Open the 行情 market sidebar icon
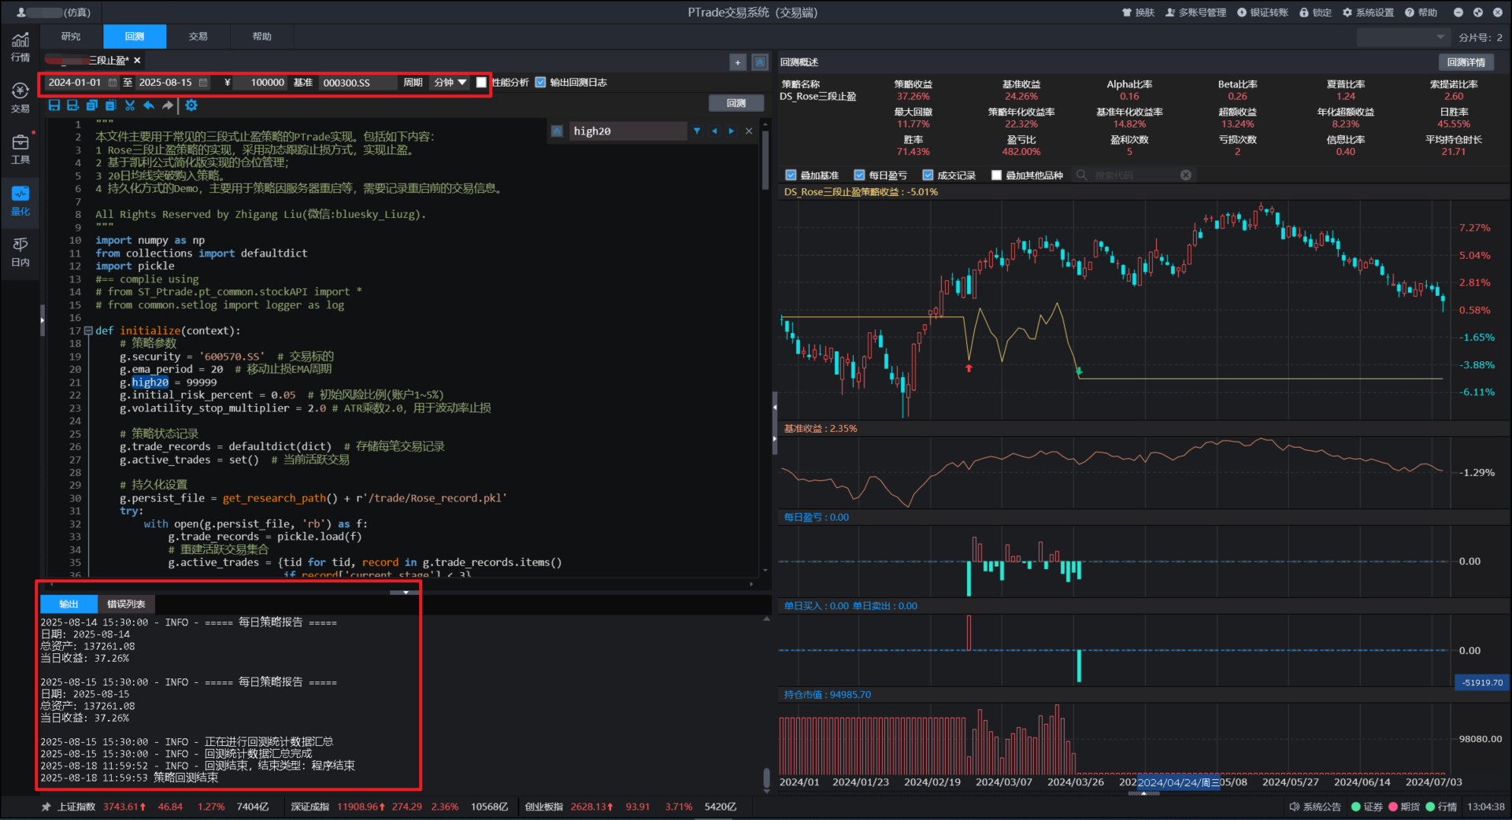1512x820 pixels. tap(20, 47)
